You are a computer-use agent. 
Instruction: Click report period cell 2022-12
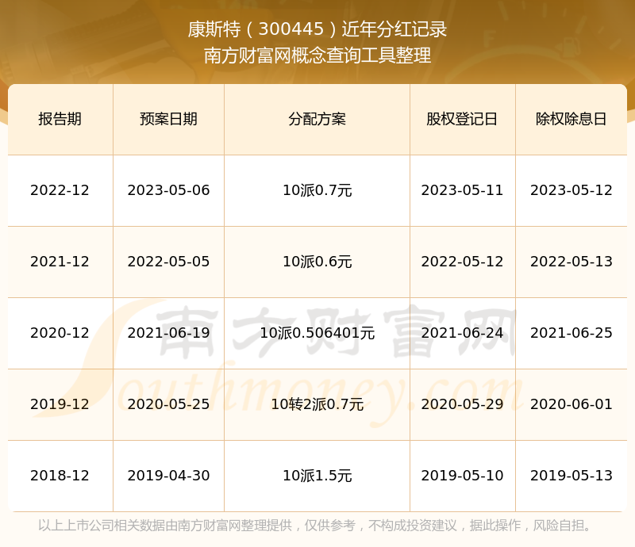[60, 190]
